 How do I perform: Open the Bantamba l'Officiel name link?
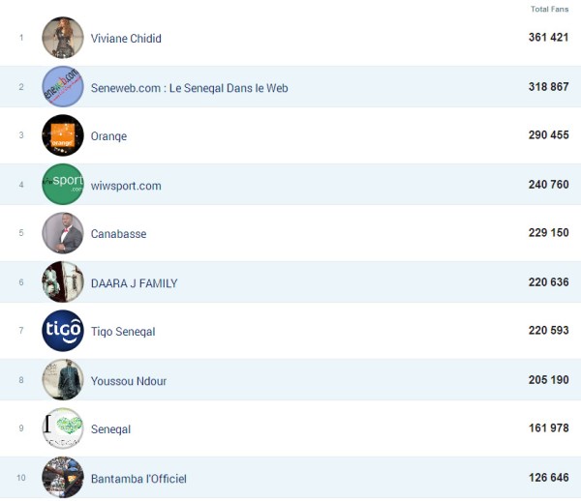(x=138, y=479)
